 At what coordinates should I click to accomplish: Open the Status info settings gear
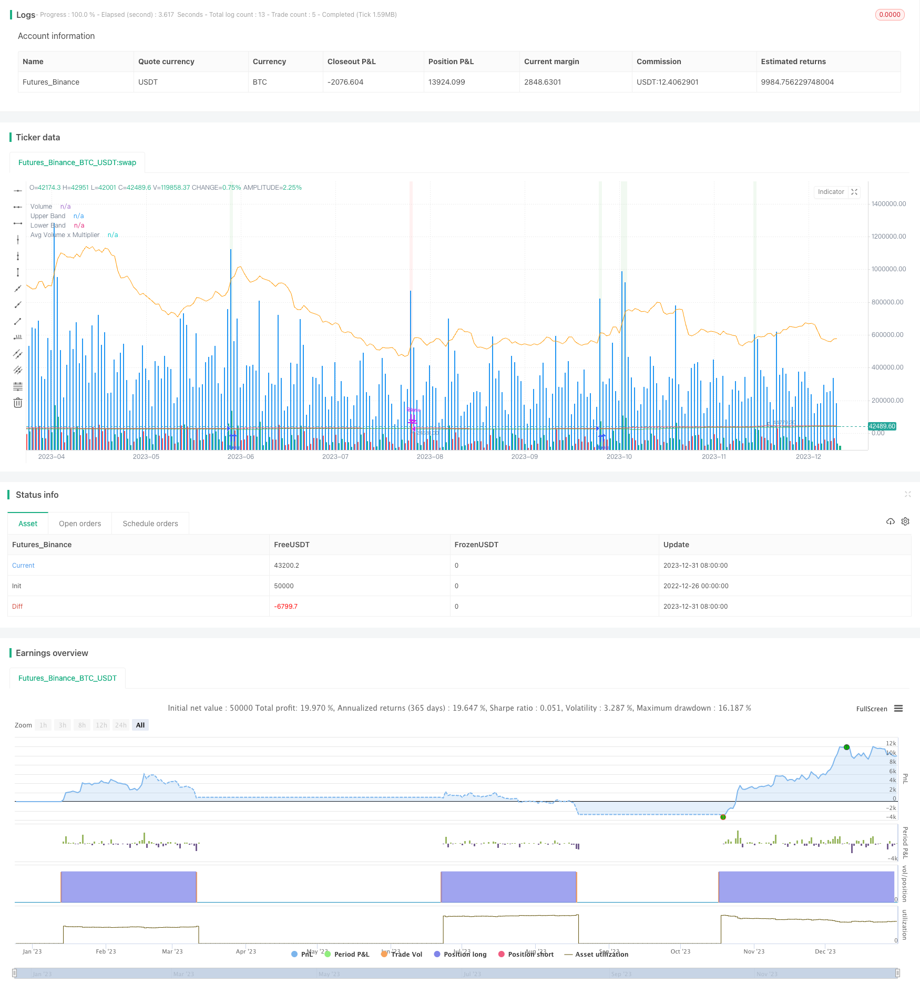905,521
